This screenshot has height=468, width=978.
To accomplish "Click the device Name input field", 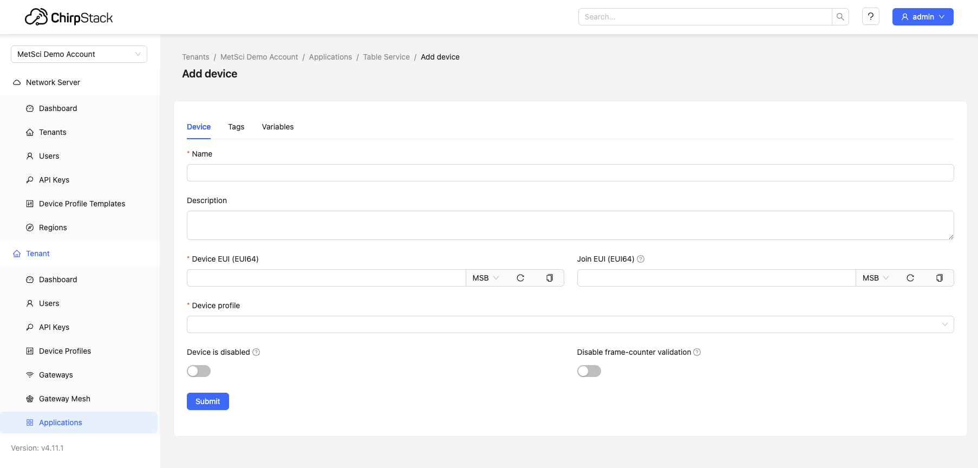I will [570, 173].
